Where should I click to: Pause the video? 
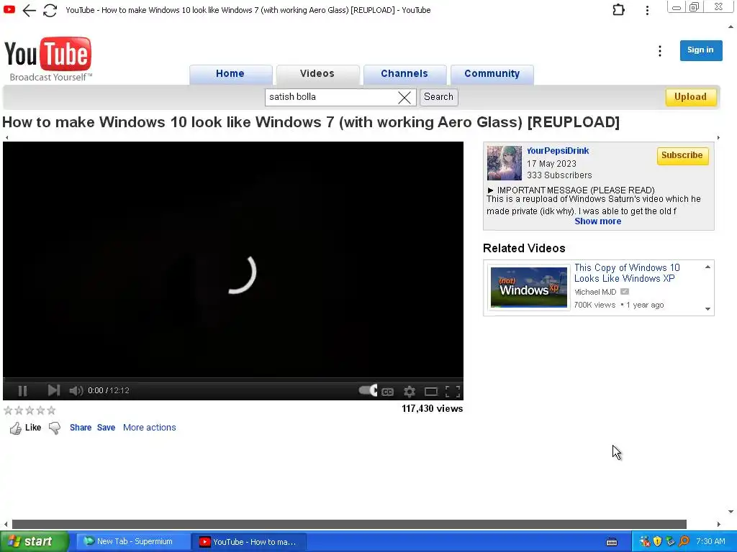click(x=22, y=390)
